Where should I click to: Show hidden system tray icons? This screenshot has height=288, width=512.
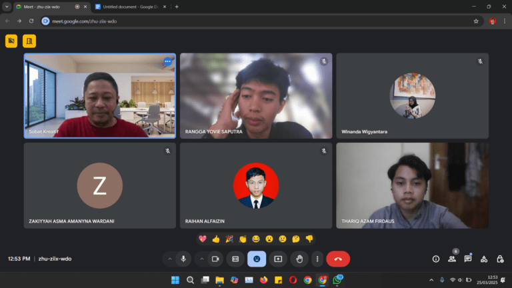click(x=431, y=280)
